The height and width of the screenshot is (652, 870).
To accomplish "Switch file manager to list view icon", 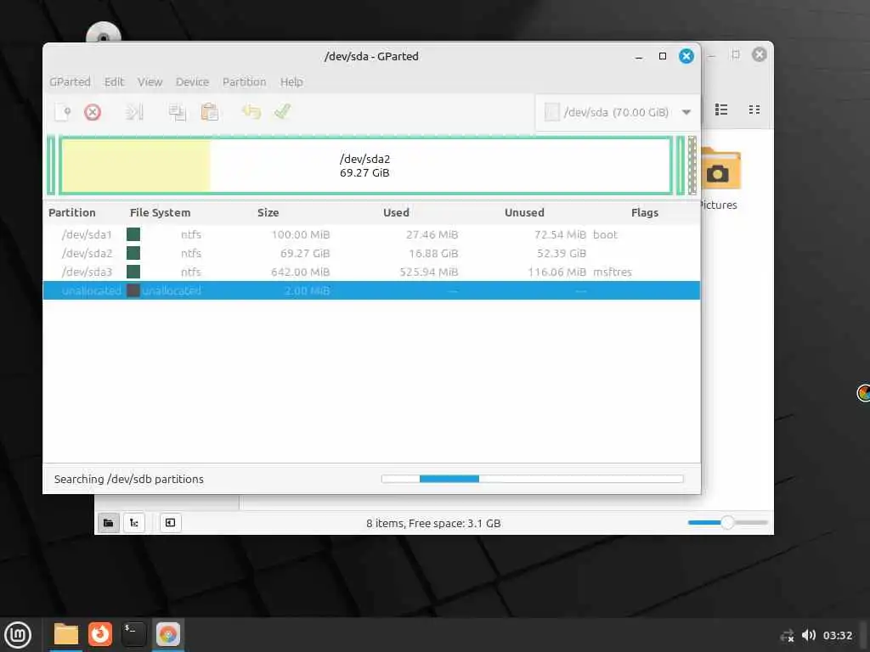I will [x=721, y=110].
